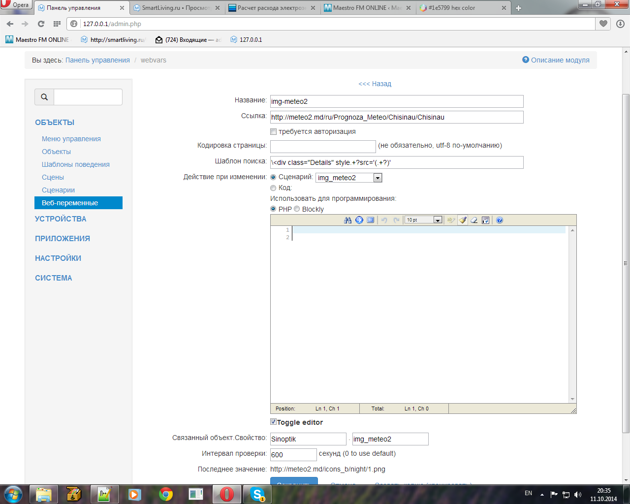Open the Speed Dial grid icon
Viewport: 630px width, 504px height.
click(57, 24)
